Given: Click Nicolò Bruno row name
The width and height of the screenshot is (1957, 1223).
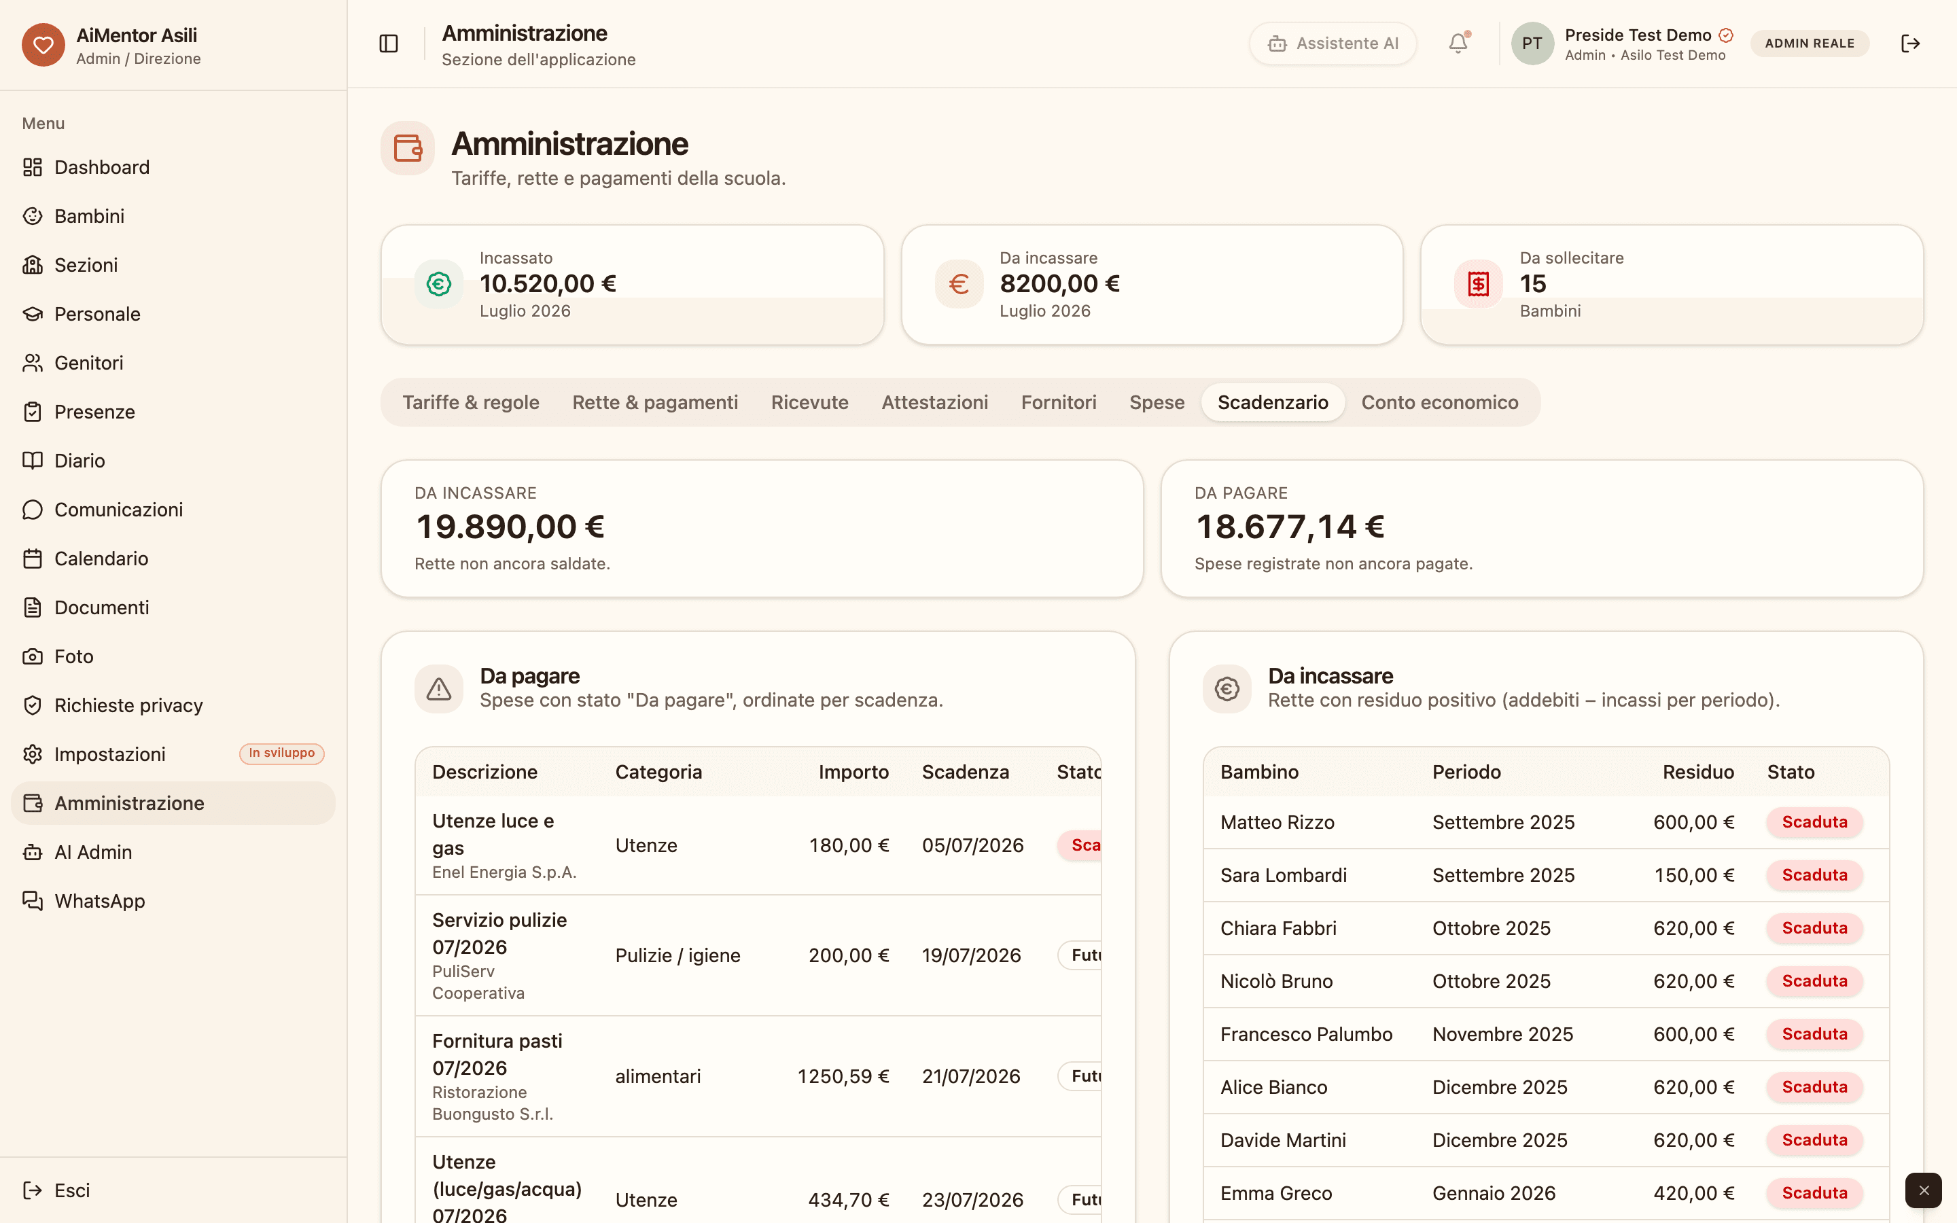Looking at the screenshot, I should 1276,981.
